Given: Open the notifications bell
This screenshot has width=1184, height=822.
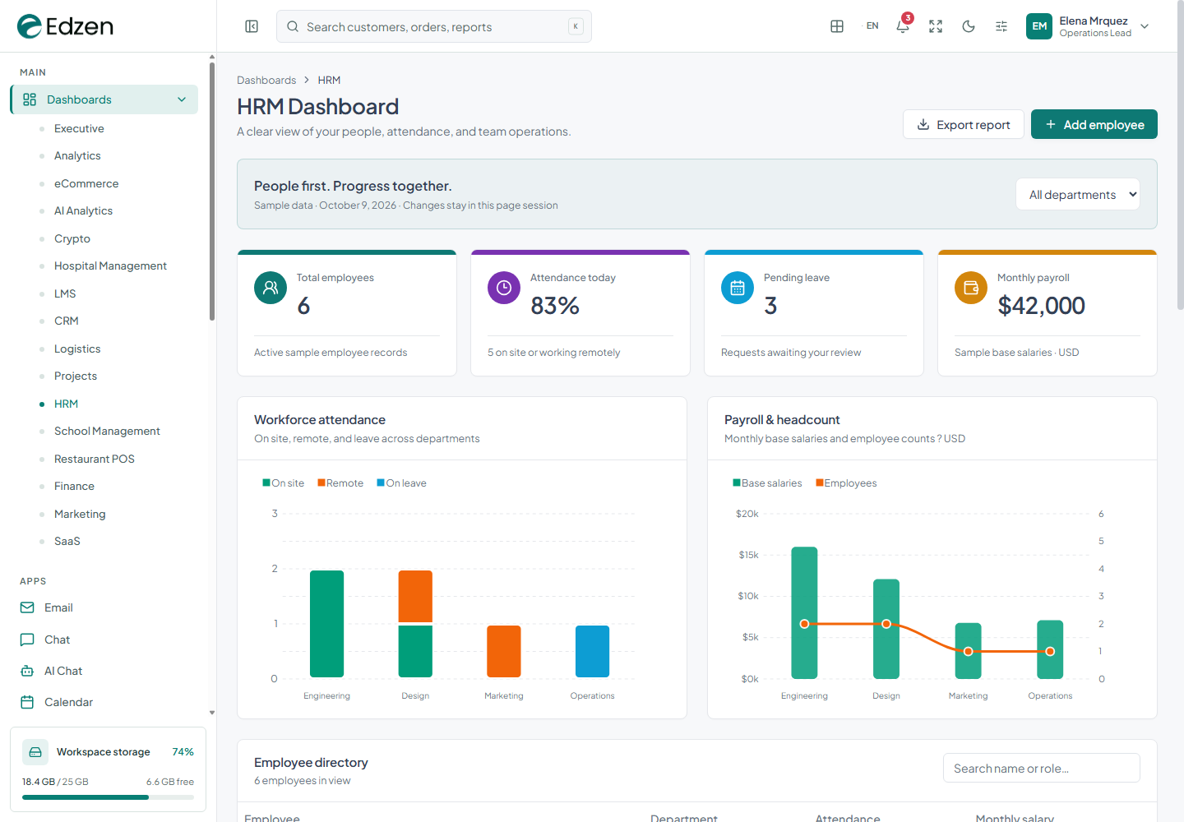Looking at the screenshot, I should 903,26.
